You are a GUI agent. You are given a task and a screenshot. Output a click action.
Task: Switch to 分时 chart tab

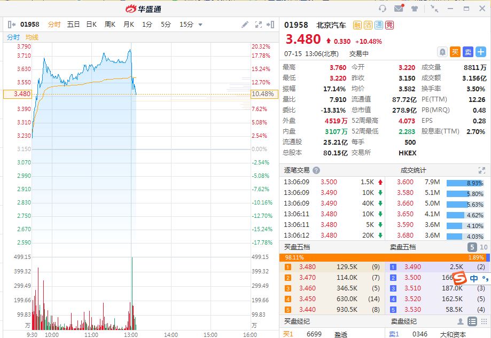(54, 25)
